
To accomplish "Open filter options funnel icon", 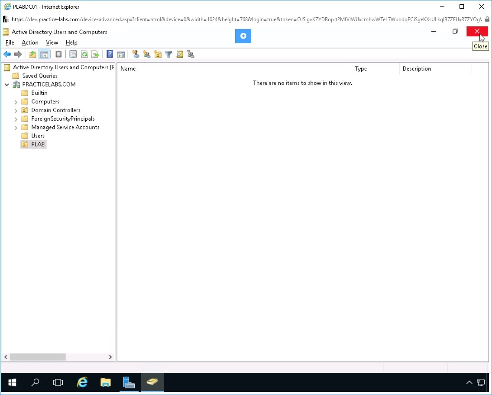I will tap(168, 54).
